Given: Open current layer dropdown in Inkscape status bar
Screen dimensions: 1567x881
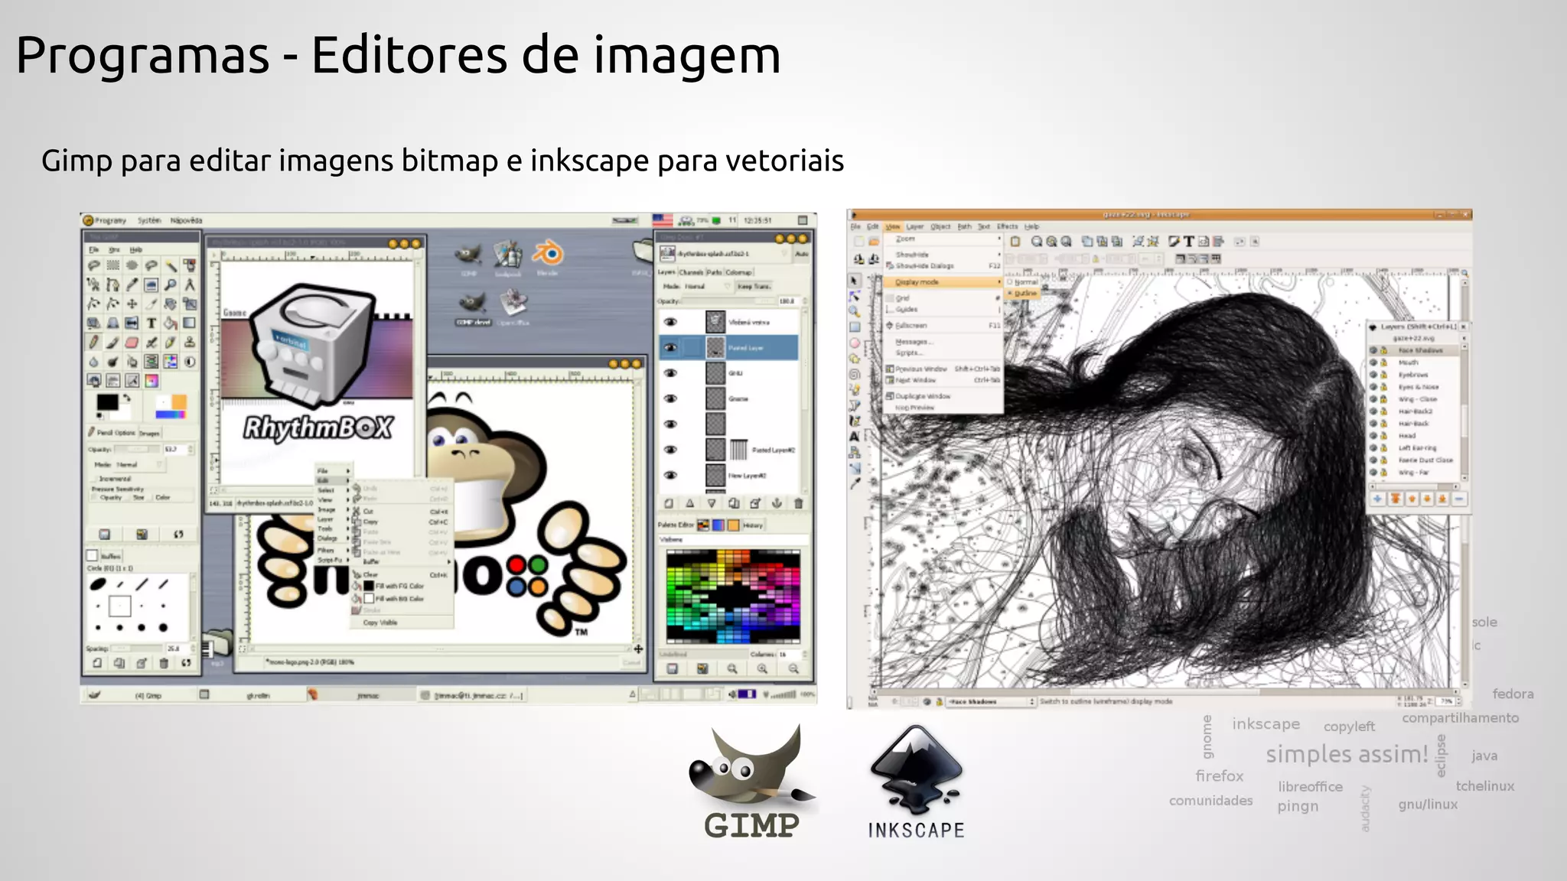Looking at the screenshot, I should [x=992, y=701].
